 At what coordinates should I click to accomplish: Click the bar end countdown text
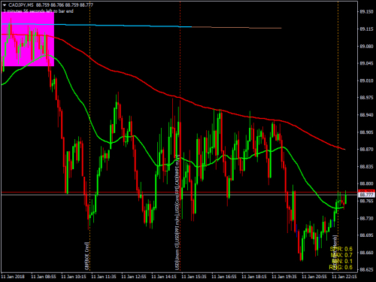(38, 11)
